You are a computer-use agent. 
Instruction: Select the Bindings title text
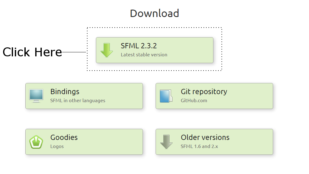point(65,92)
